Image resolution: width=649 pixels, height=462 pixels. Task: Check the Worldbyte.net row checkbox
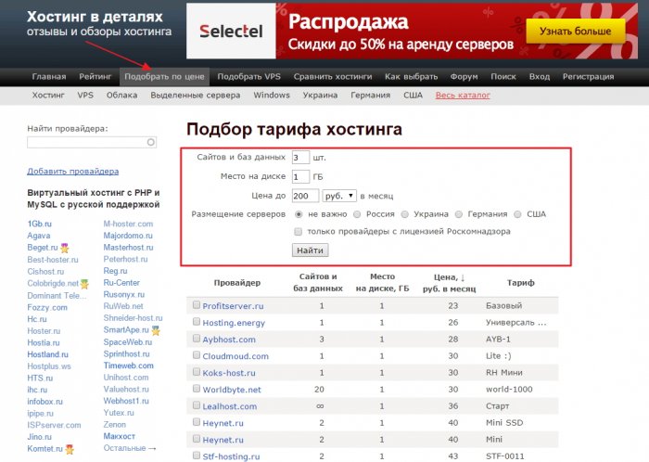point(197,389)
